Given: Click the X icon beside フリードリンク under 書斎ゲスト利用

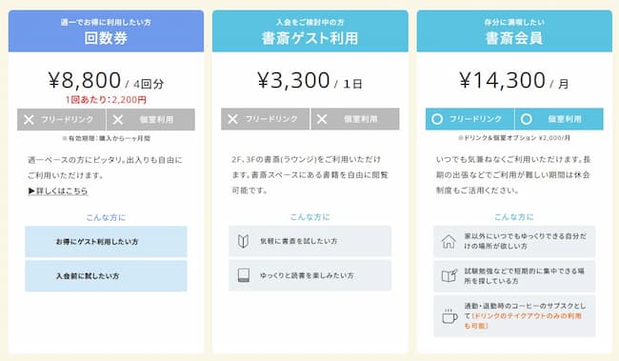Looking at the screenshot, I should click(233, 119).
